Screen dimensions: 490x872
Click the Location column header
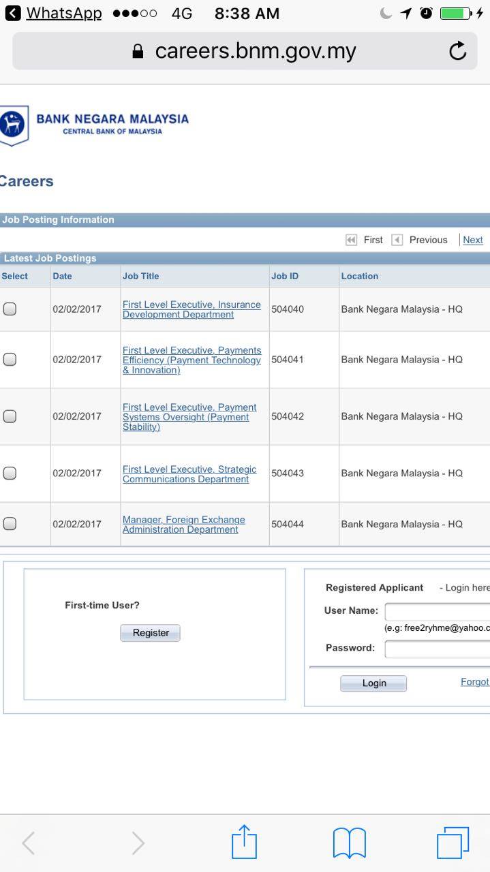[360, 276]
